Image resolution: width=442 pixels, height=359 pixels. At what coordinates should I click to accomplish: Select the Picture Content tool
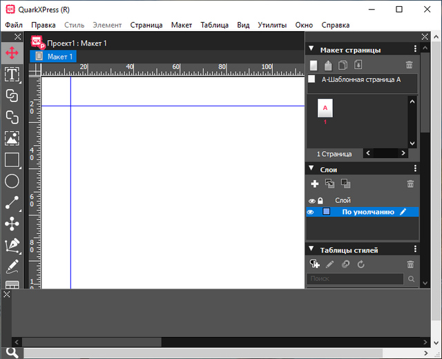[x=12, y=138]
